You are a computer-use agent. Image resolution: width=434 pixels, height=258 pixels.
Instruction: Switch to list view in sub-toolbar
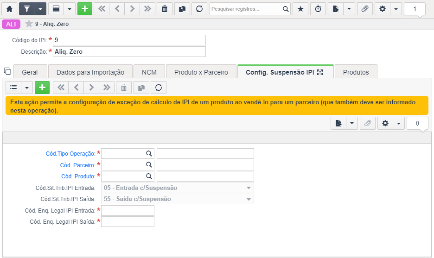tap(13, 88)
